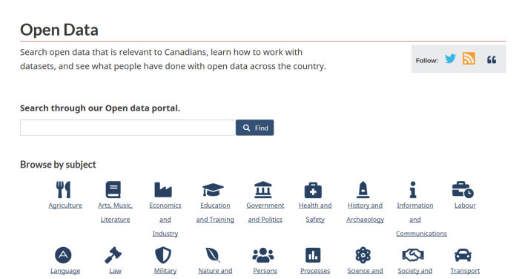Open the Science atom icon
The width and height of the screenshot is (519, 279).
(363, 255)
